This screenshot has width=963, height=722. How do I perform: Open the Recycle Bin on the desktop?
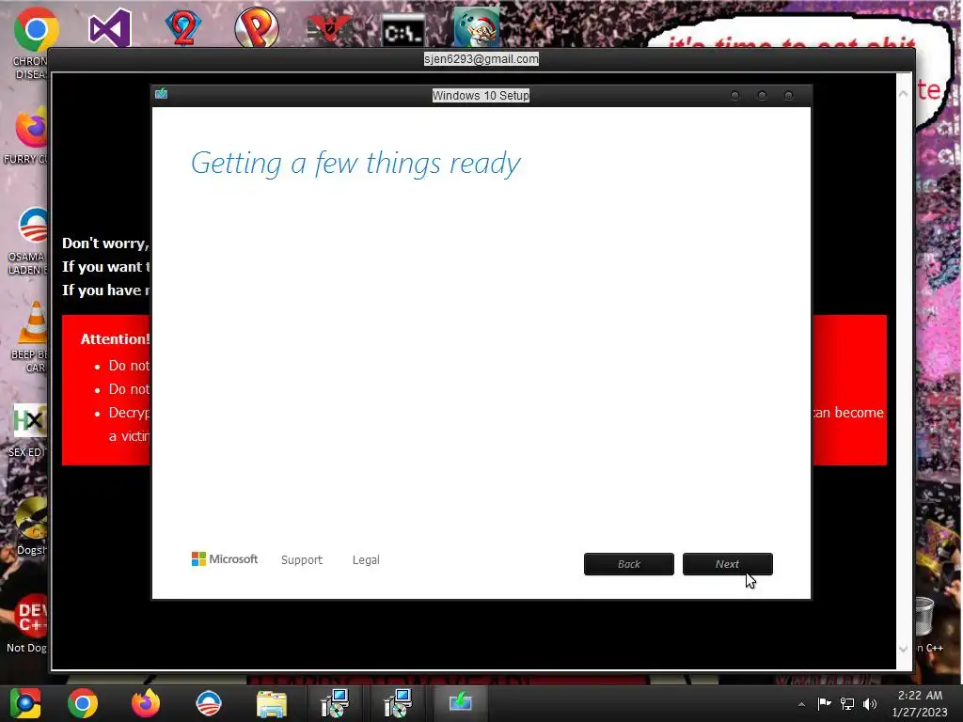point(924,617)
